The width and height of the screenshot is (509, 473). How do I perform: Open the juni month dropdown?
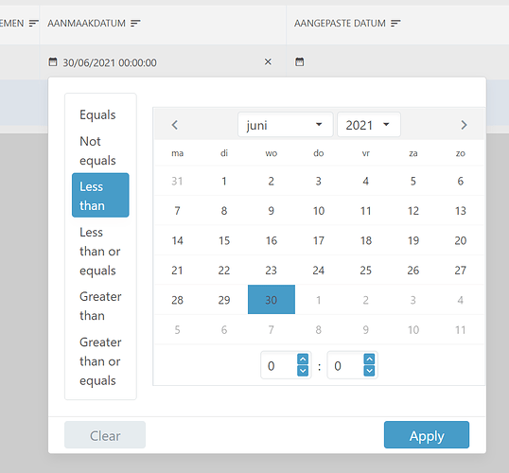point(285,125)
